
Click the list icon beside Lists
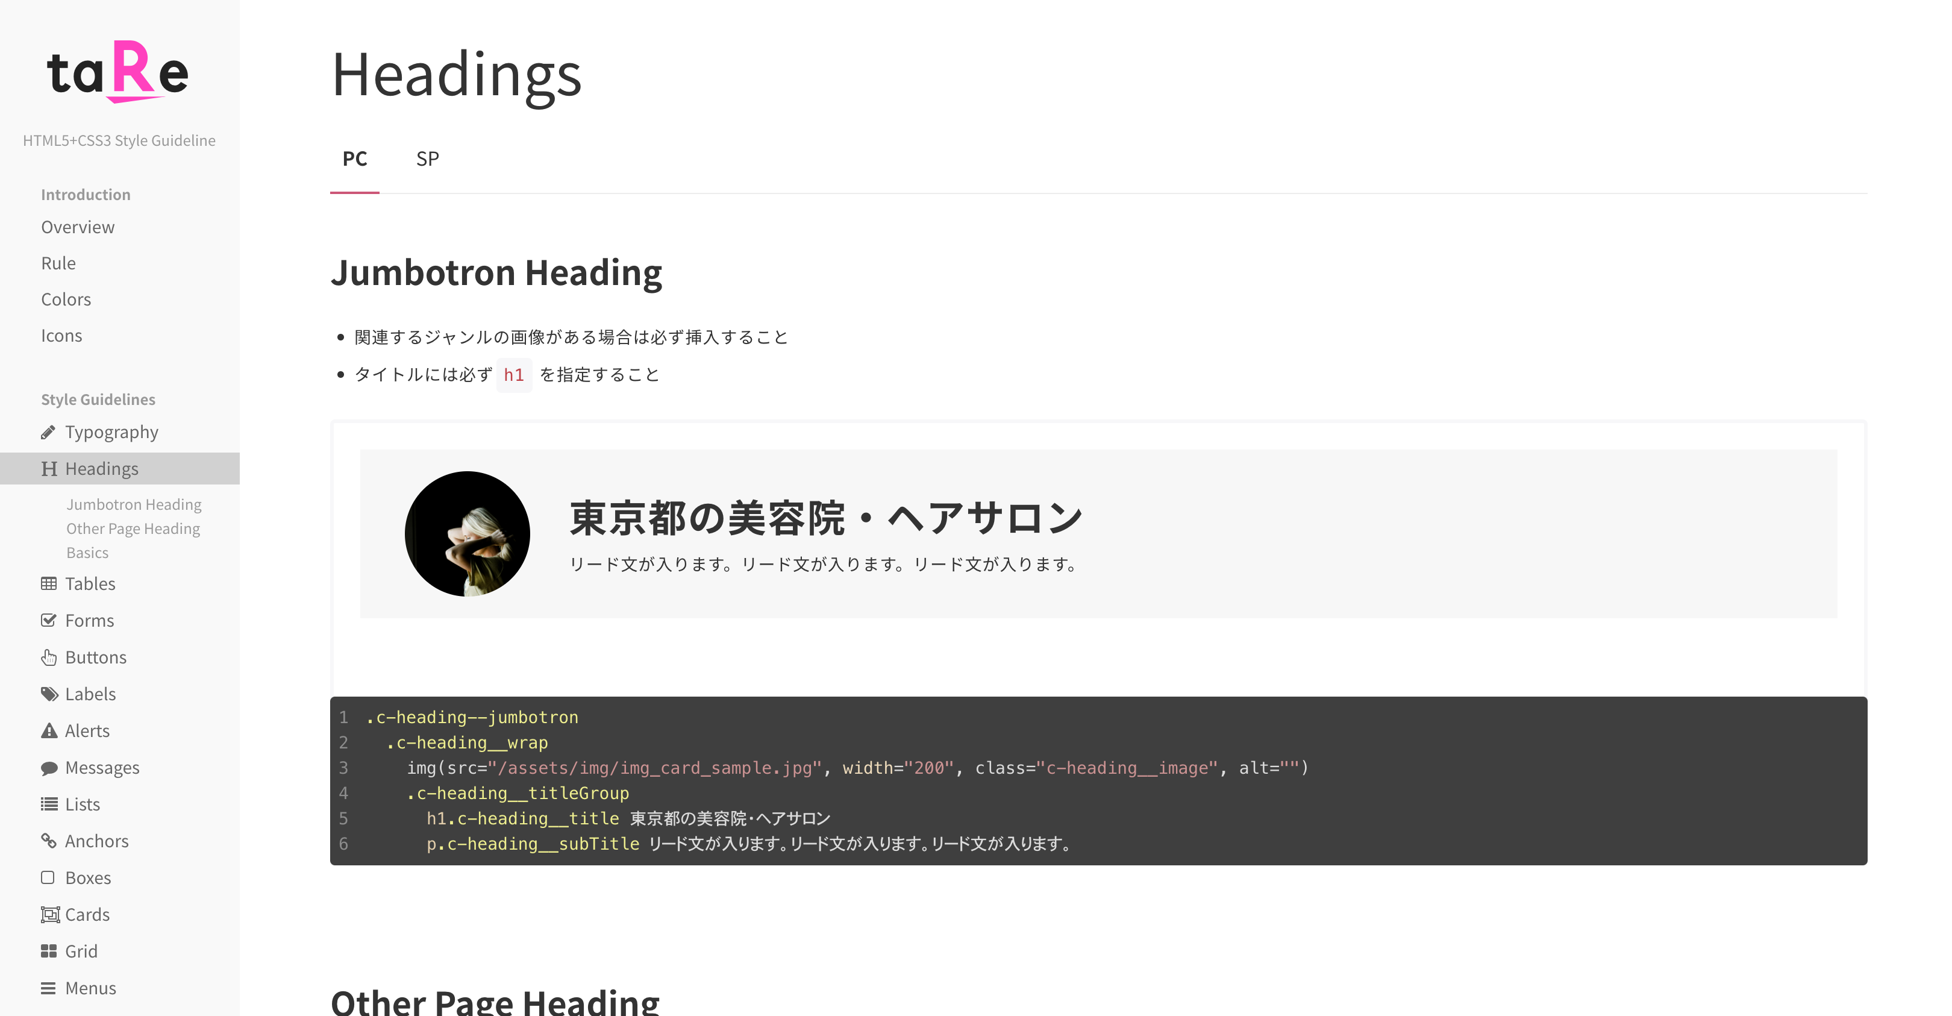(49, 804)
